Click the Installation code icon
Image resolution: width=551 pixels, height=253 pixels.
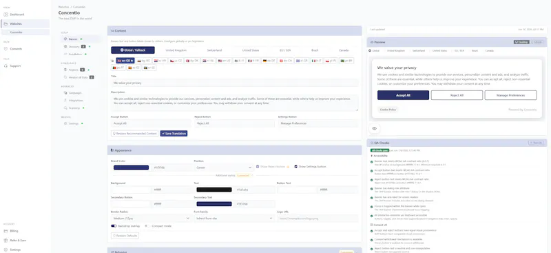point(65,54)
